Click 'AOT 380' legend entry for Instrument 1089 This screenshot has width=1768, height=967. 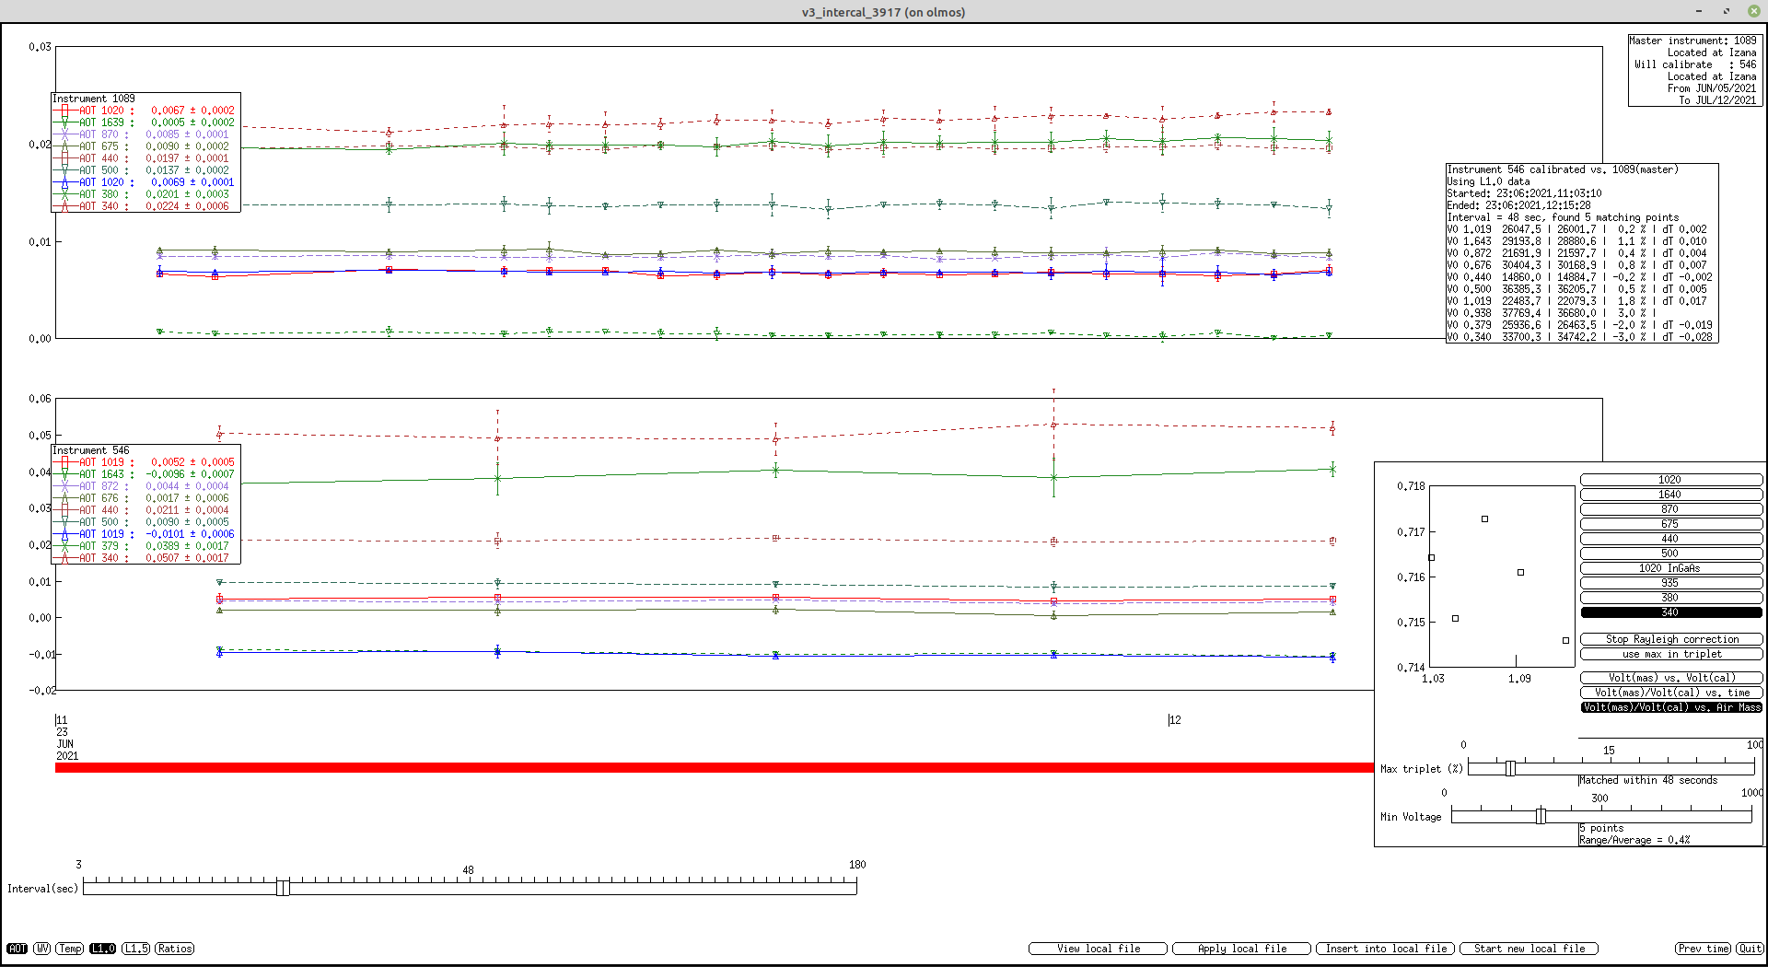tap(145, 194)
